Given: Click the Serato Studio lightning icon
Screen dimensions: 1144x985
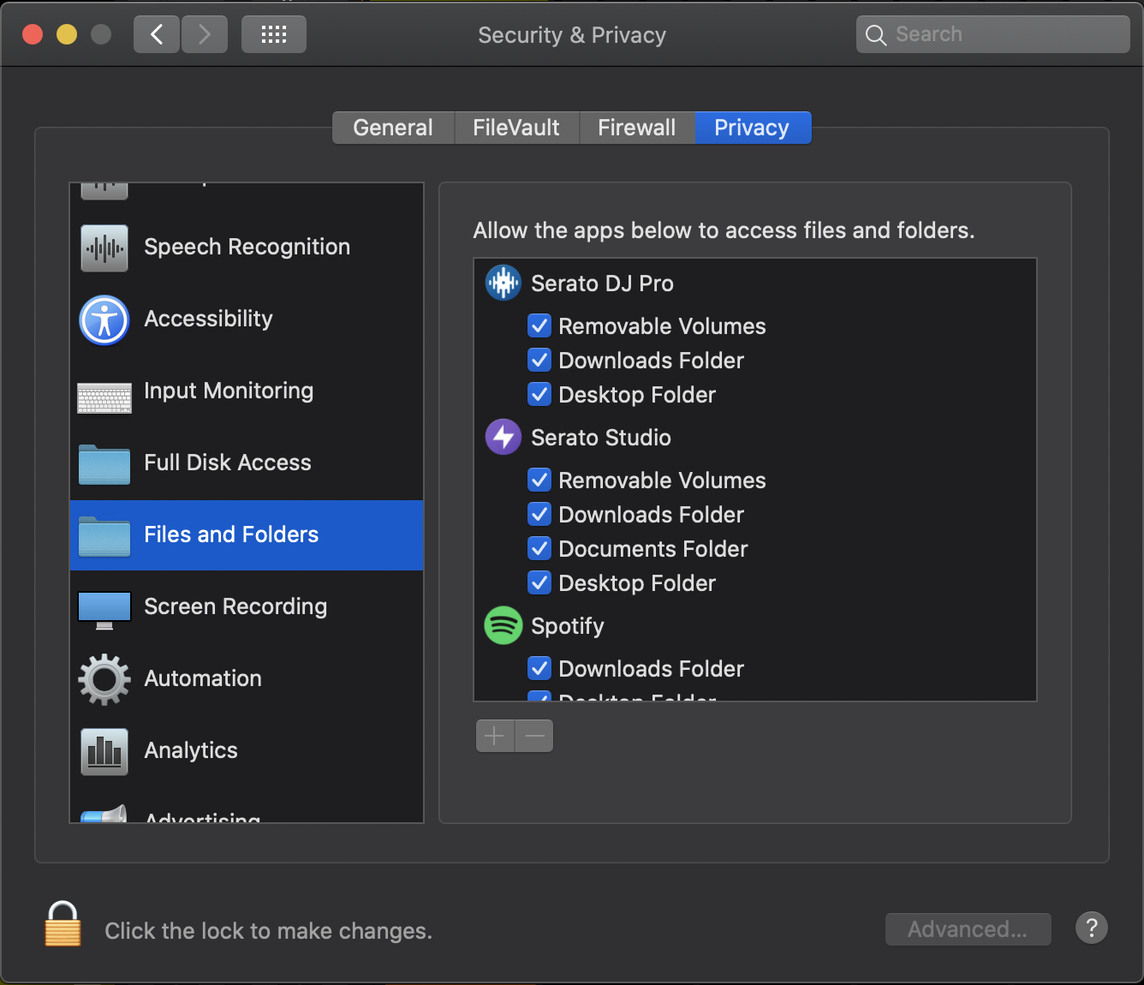Looking at the screenshot, I should (503, 437).
